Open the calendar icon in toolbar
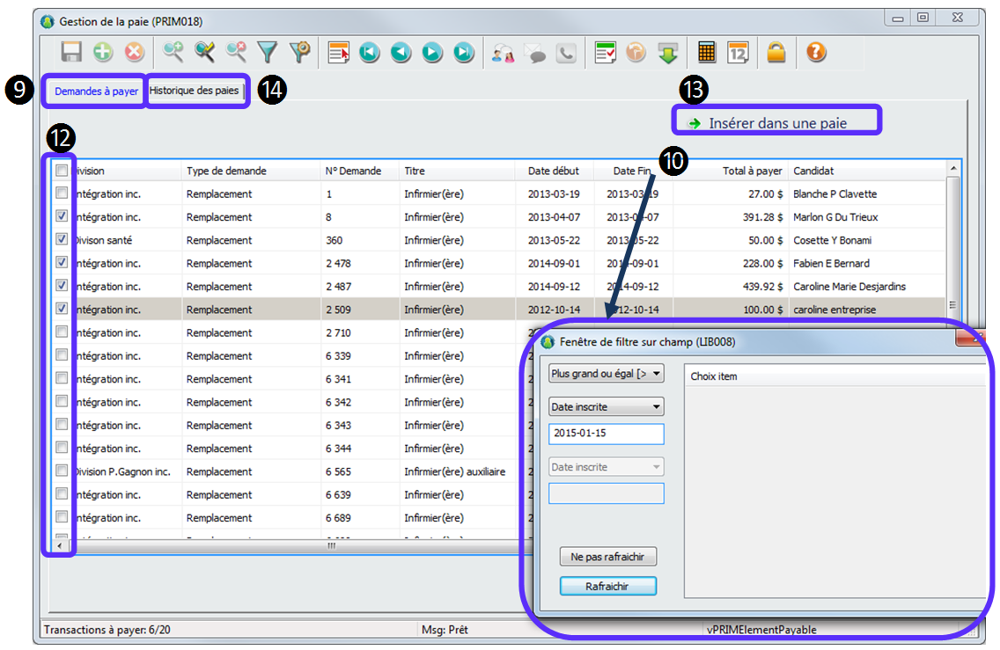Viewport: 1000px width, 650px height. point(738,53)
